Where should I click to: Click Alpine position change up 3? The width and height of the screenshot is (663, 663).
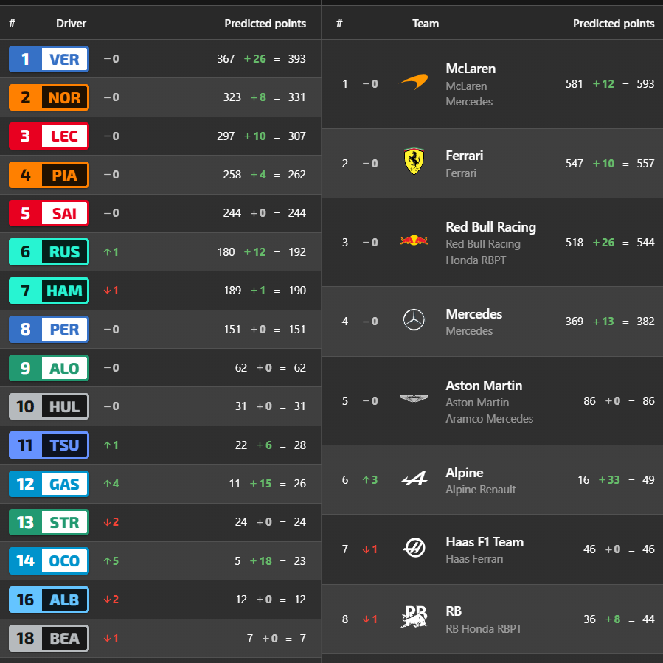(370, 479)
